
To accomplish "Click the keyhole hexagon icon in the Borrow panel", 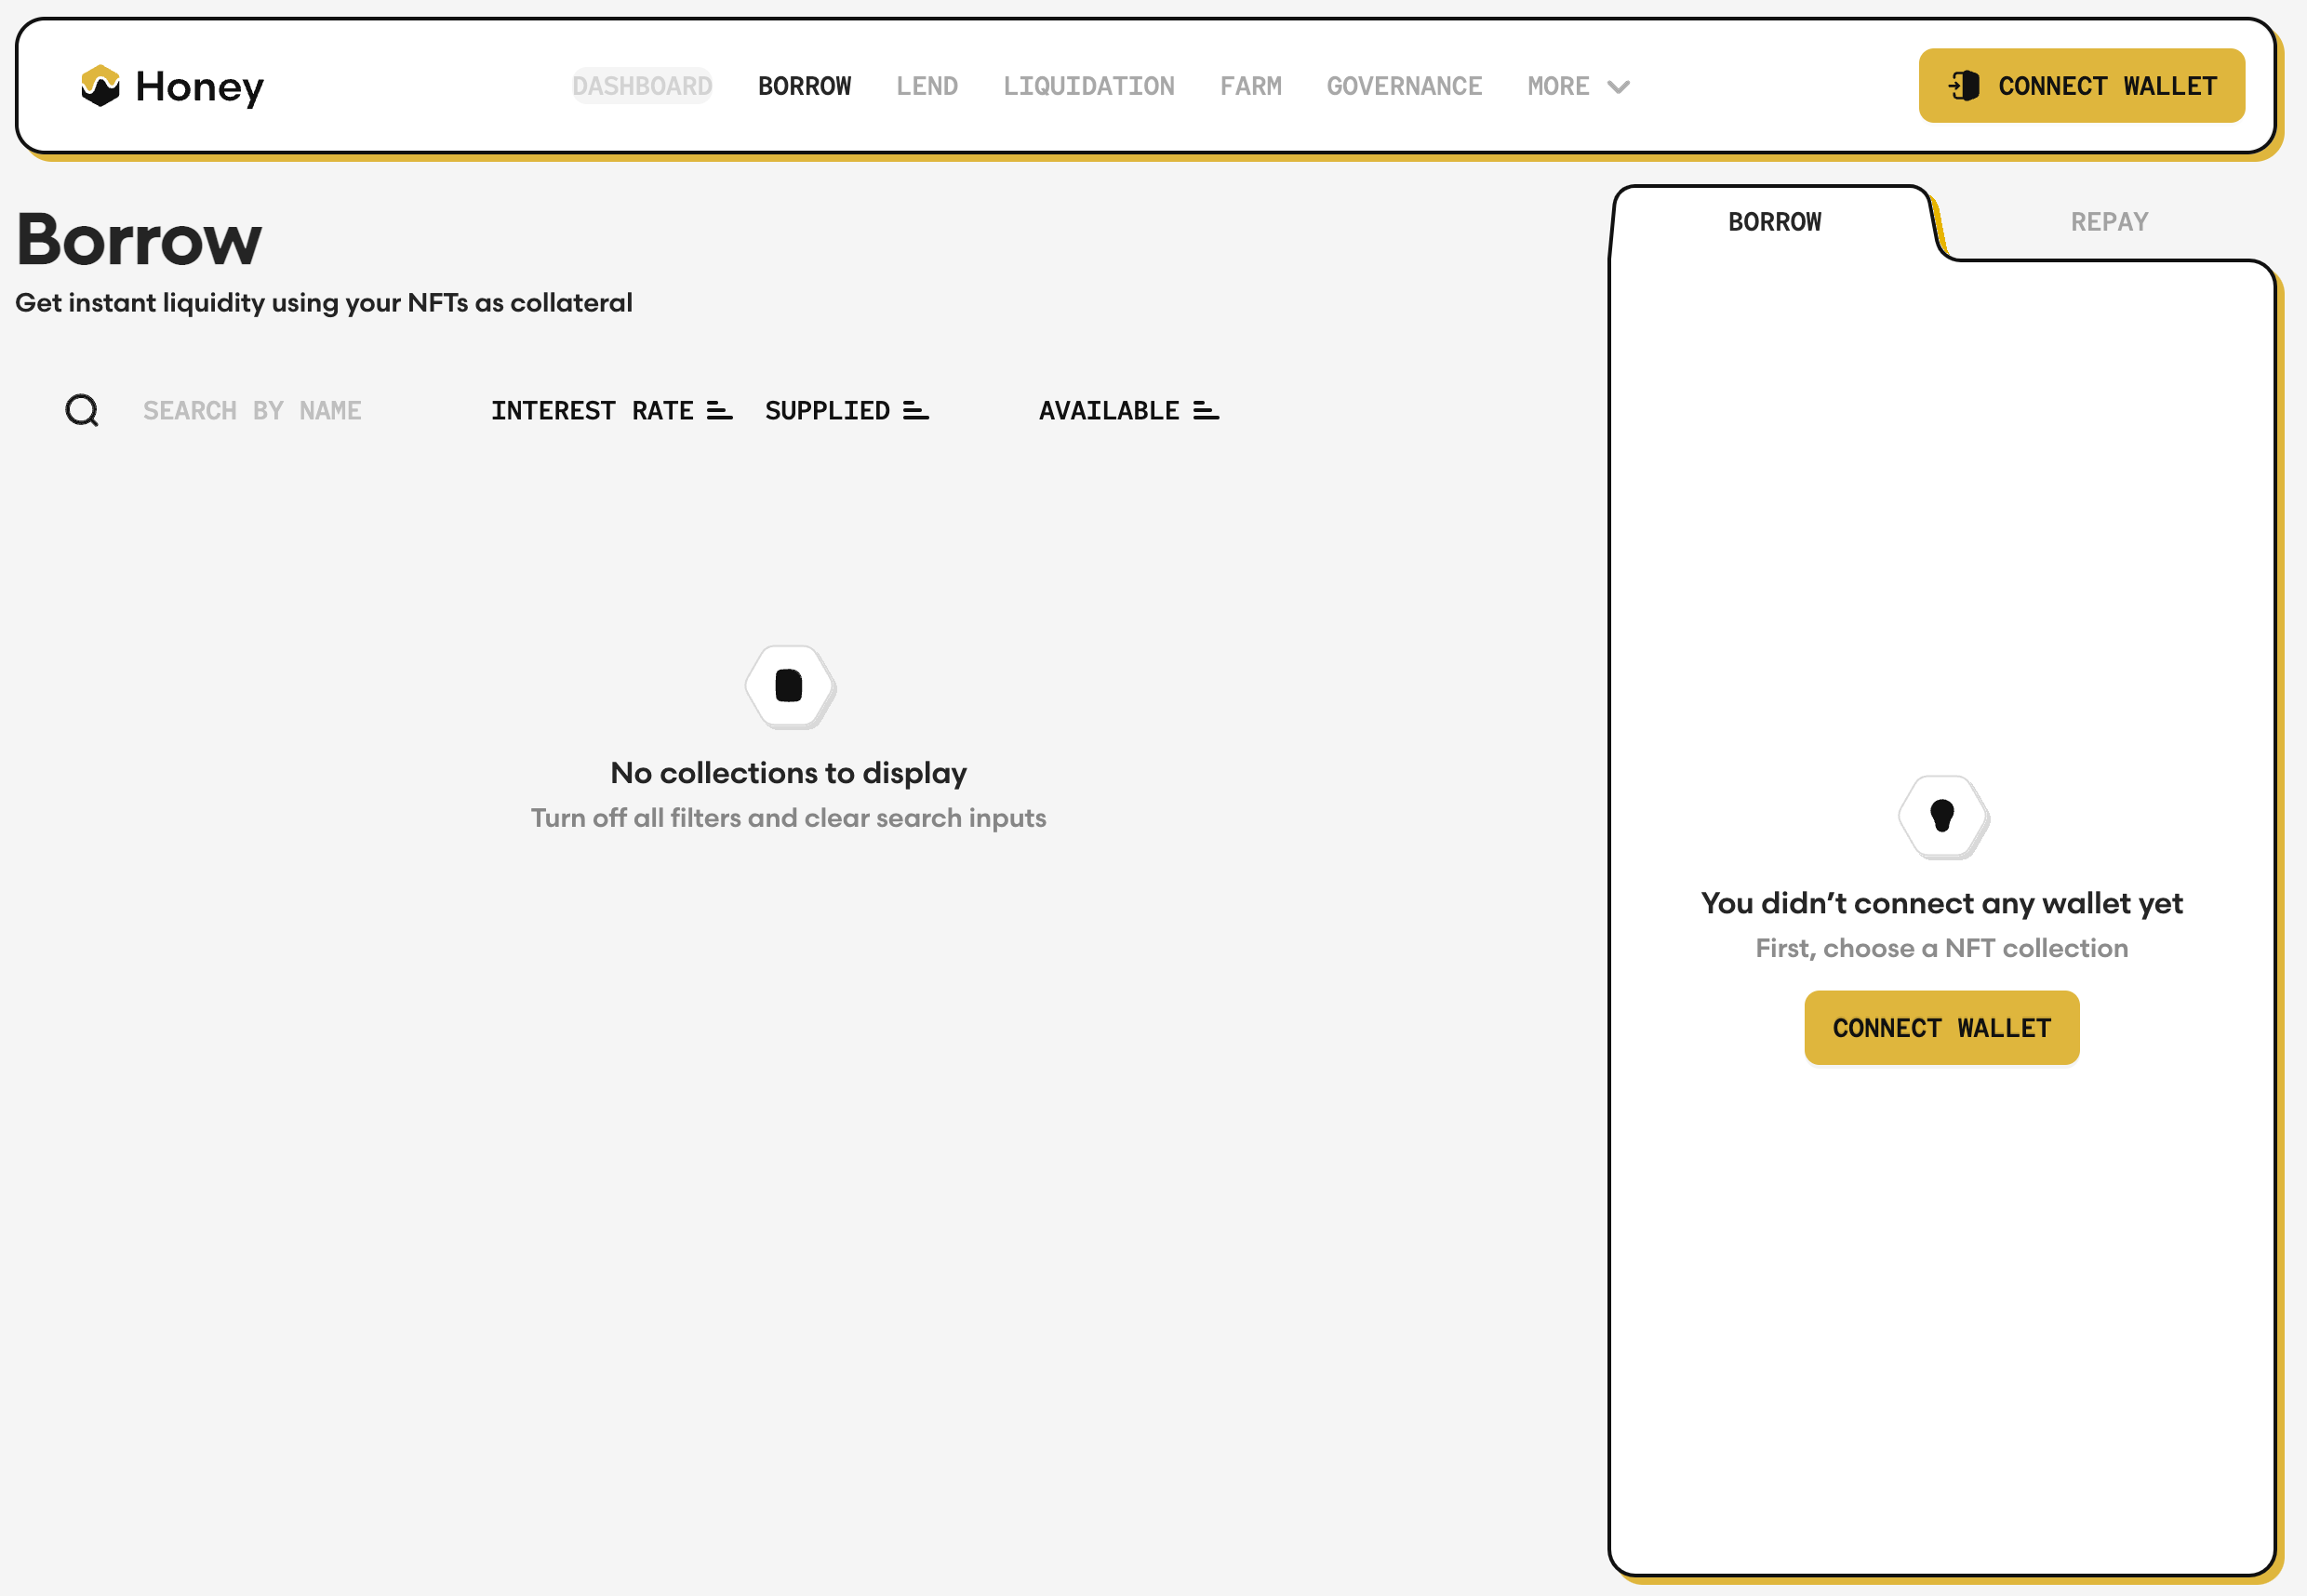I will 1941,815.
